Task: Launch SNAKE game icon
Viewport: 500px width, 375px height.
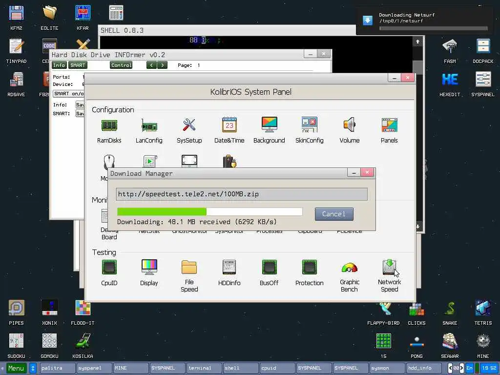Action: coord(450,308)
